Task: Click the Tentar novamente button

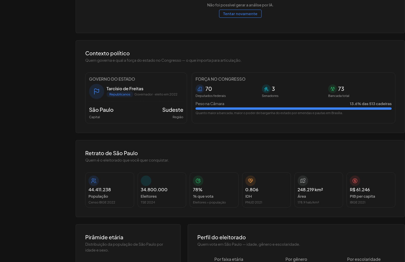Action: (240, 14)
